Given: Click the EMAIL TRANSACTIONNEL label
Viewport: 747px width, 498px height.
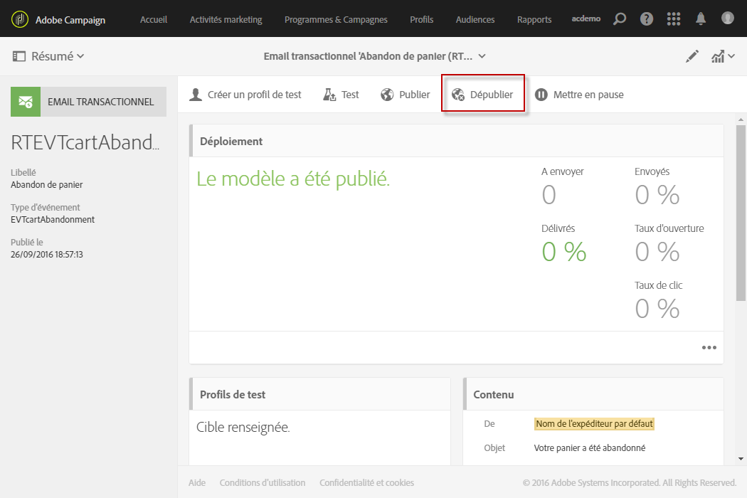Looking at the screenshot, I should pyautogui.click(x=100, y=102).
